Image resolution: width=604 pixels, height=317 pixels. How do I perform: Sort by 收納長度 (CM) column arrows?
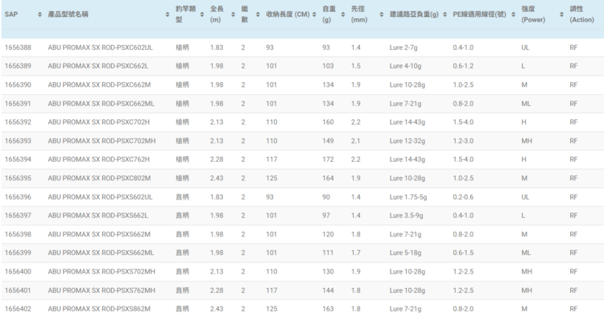click(314, 14)
